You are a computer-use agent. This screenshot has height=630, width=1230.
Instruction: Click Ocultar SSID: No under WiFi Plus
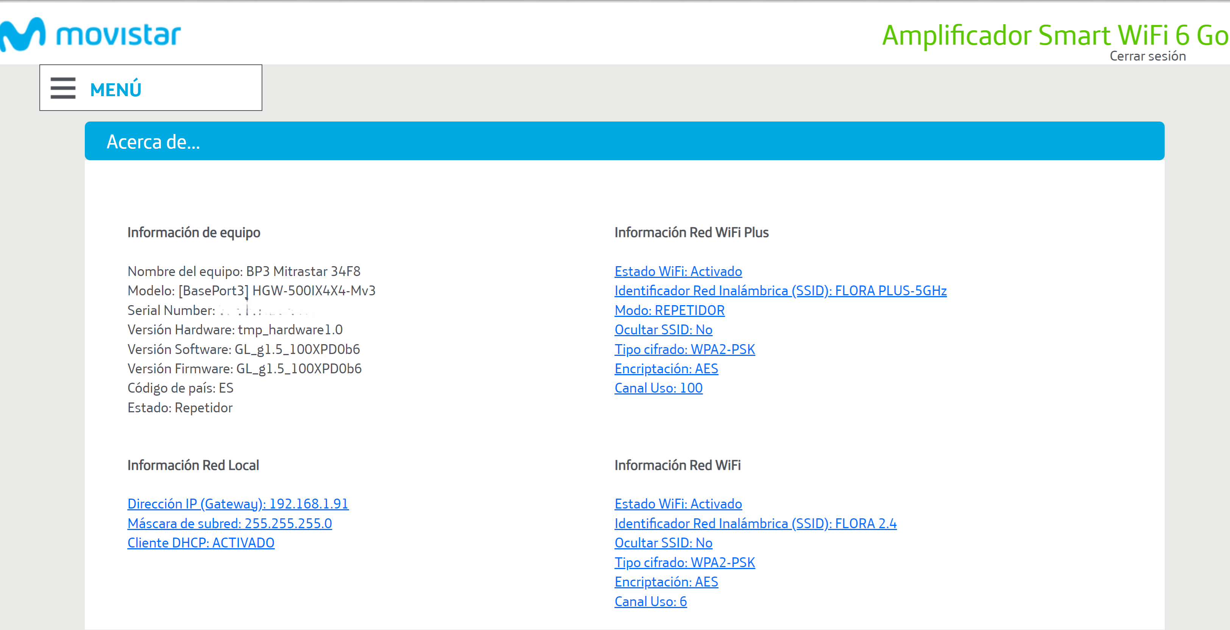coord(663,329)
